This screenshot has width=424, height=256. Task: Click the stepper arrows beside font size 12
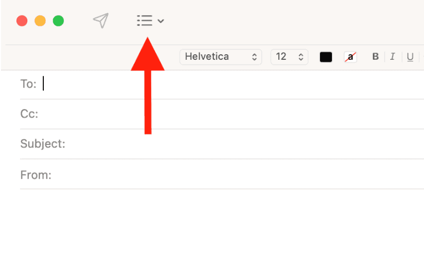301,57
